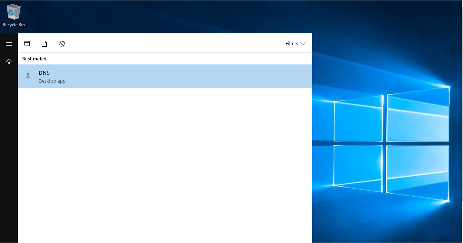Expand the chevron next to Filters
This screenshot has width=463, height=243.
tap(303, 44)
